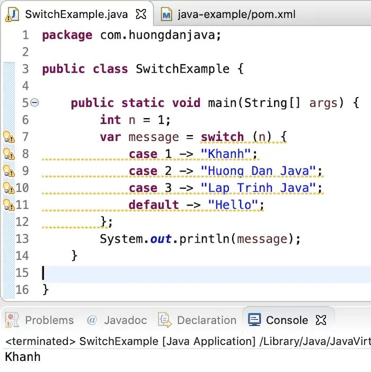This screenshot has height=372, width=371.
Task: Click the "Khanh" string literal on line 8
Action: [x=226, y=154]
